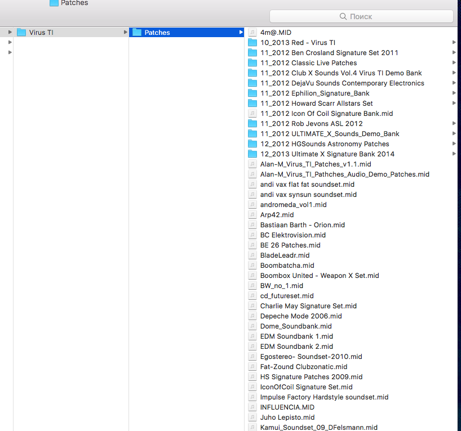The height and width of the screenshot is (431, 461).
Task: Select Juho Lepisto.mid file name
Action: tap(287, 417)
